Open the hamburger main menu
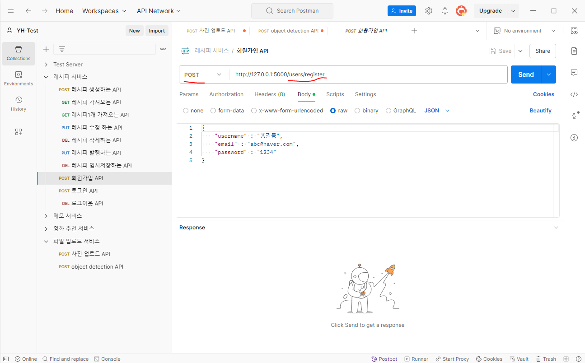Image resolution: width=585 pixels, height=363 pixels. click(x=11, y=11)
